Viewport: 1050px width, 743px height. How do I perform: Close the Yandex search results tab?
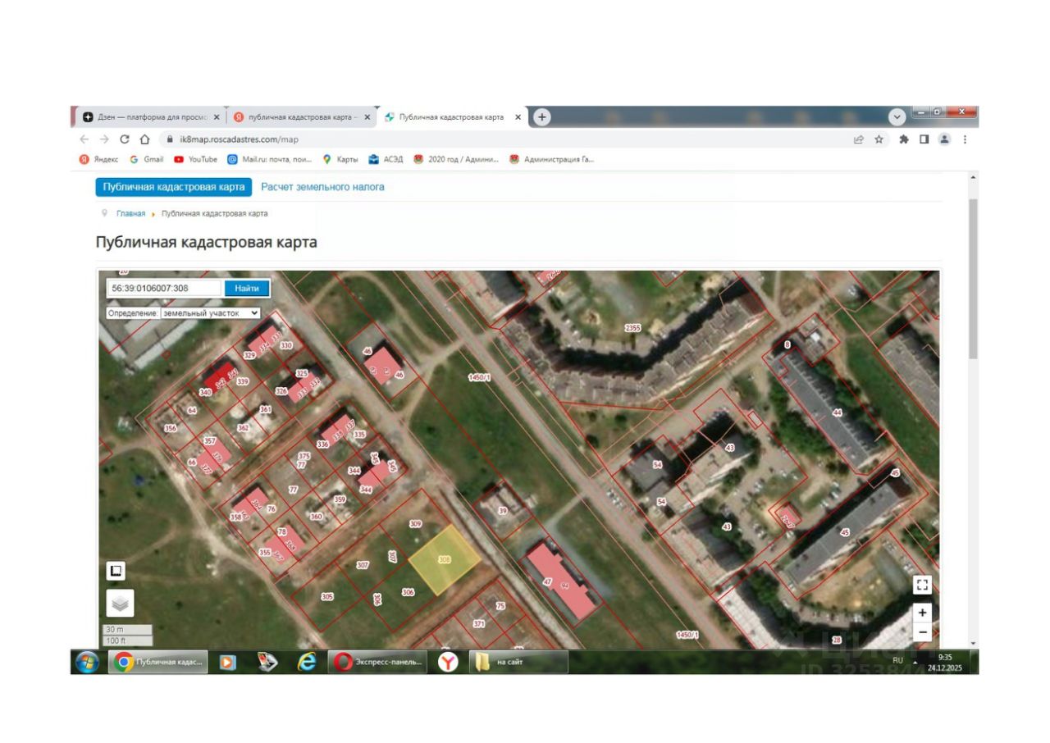tap(367, 117)
